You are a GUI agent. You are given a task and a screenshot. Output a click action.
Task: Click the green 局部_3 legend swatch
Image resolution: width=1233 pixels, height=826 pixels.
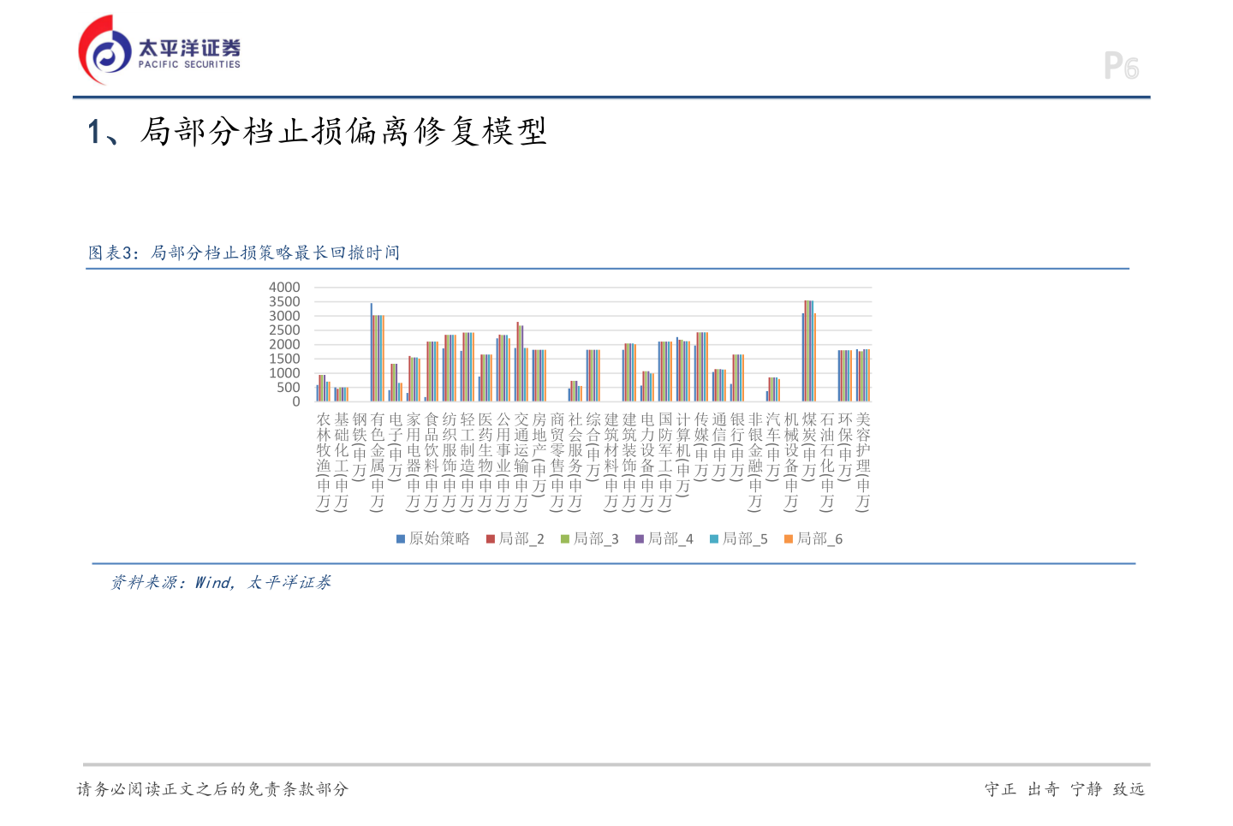coord(565,539)
